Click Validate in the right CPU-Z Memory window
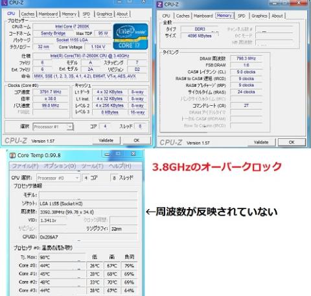The width and height of the screenshot is (311, 296). [261, 142]
